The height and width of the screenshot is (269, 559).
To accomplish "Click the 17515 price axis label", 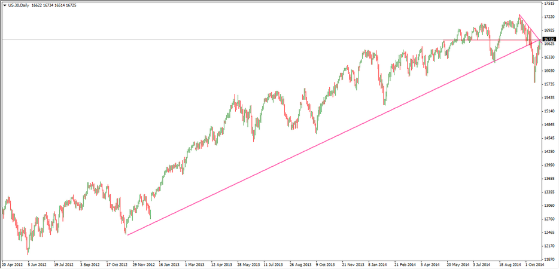I will pos(550,3).
